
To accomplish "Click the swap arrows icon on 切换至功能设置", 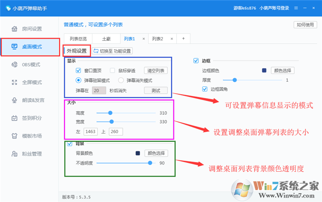I will 96,51.
